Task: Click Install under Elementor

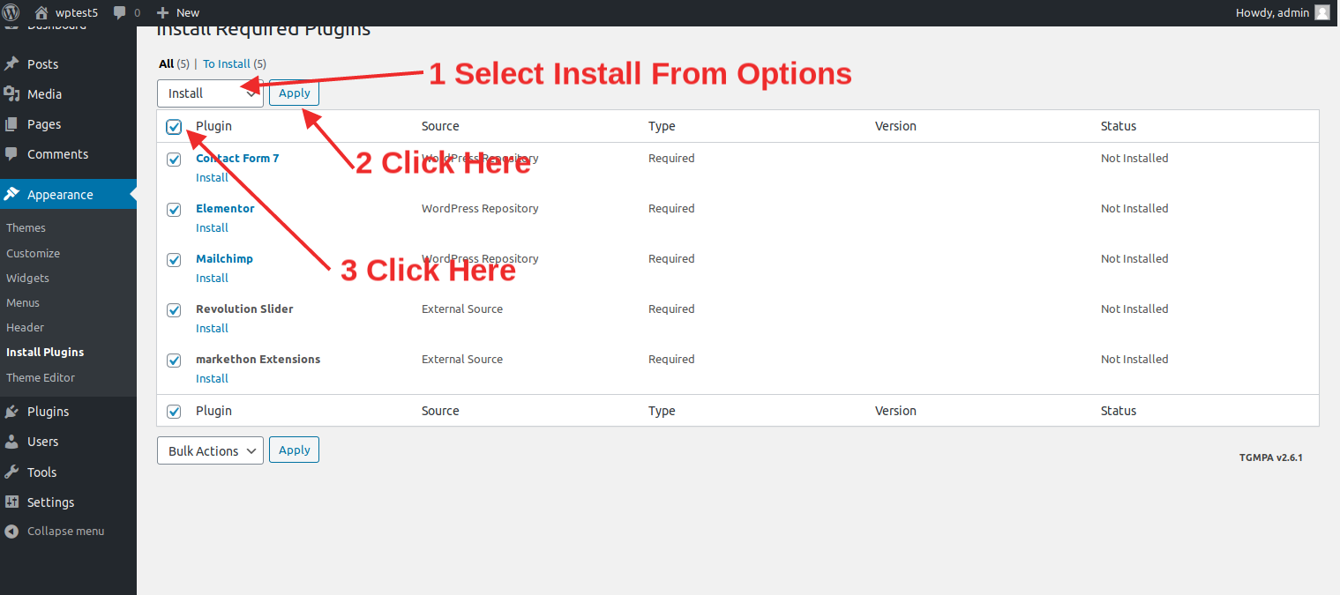Action: click(212, 227)
